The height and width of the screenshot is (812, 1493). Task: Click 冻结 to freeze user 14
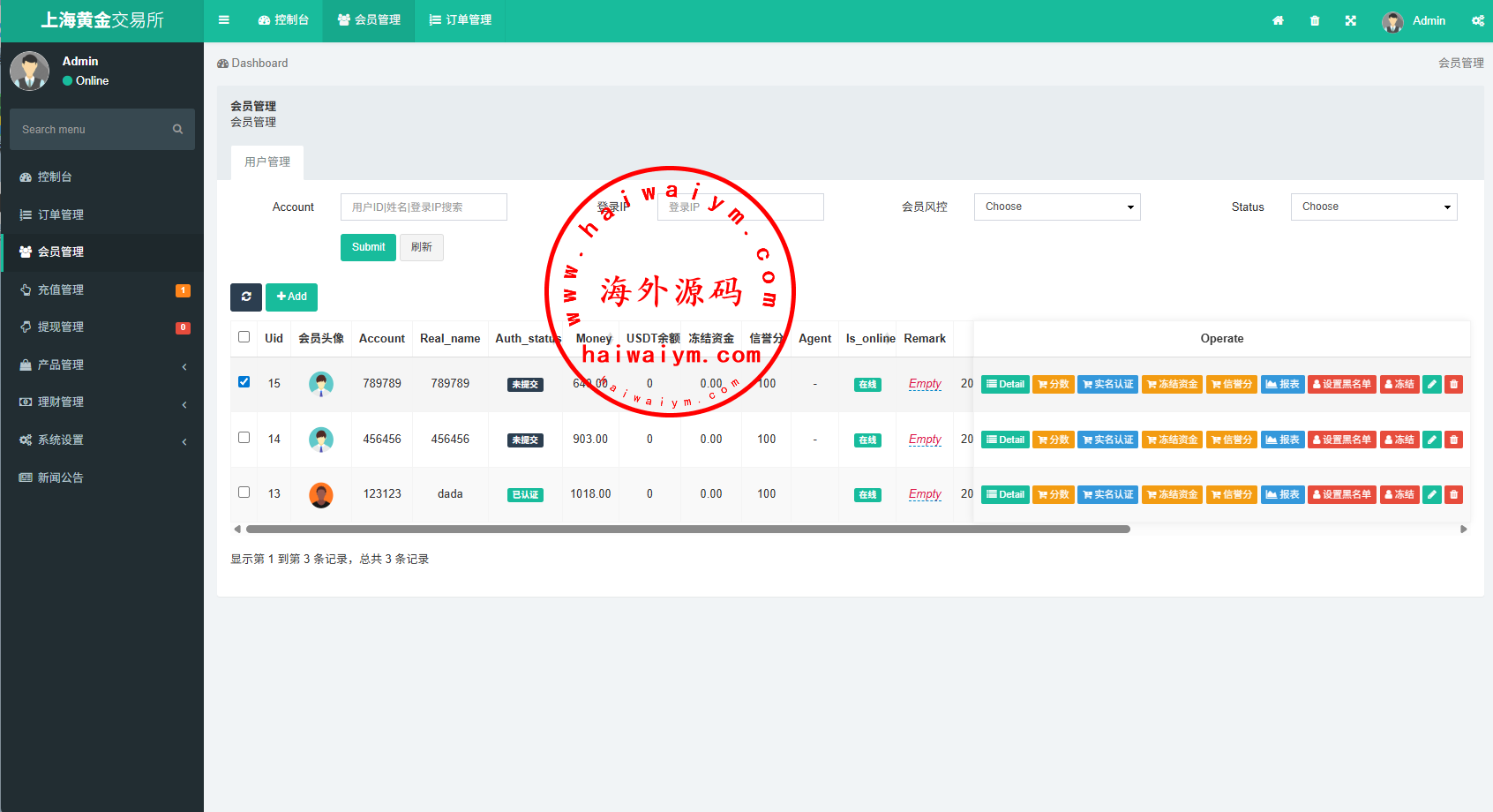(1399, 440)
